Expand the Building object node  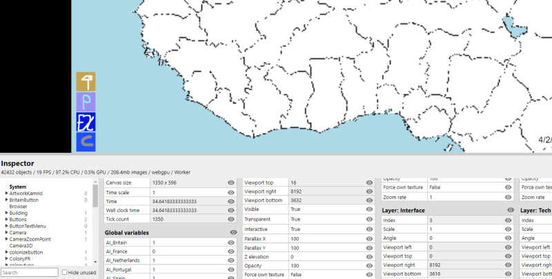point(7,213)
